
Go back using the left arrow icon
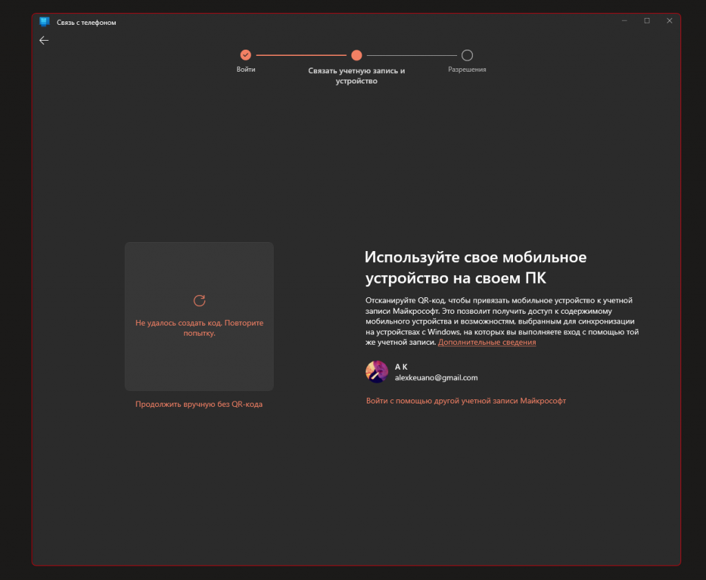coord(43,41)
